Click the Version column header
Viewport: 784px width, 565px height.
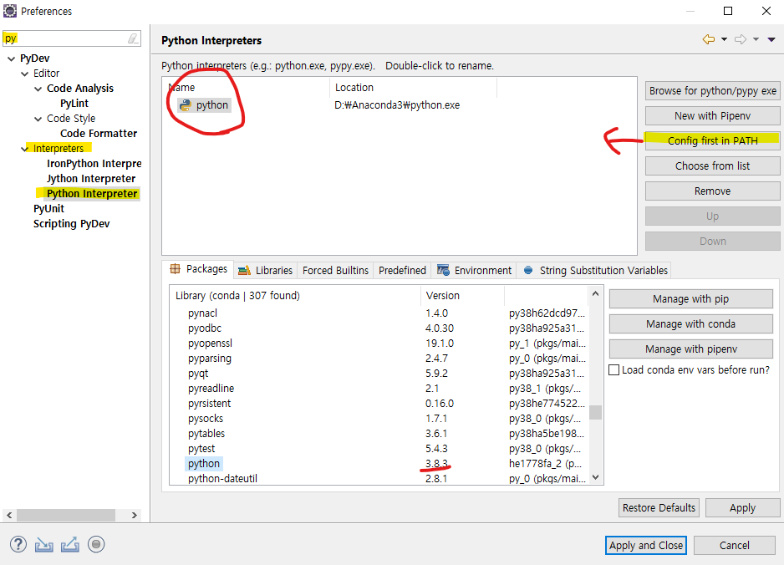pos(462,296)
